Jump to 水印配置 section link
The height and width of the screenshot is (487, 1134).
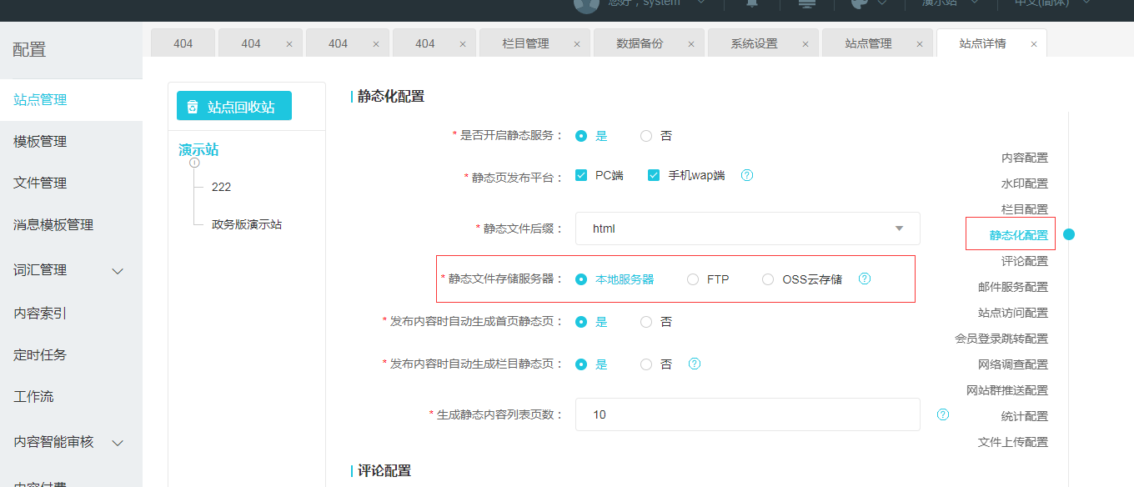coord(1025,183)
